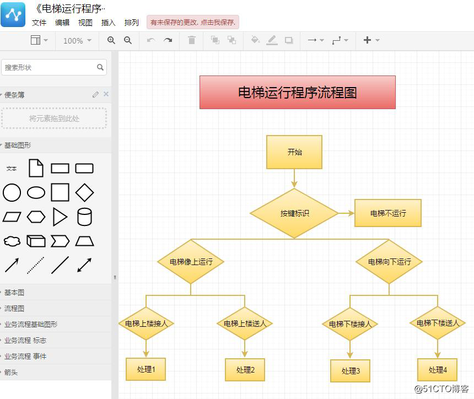The width and height of the screenshot is (474, 399).
Task: Select the circle shape
Action: (12, 192)
